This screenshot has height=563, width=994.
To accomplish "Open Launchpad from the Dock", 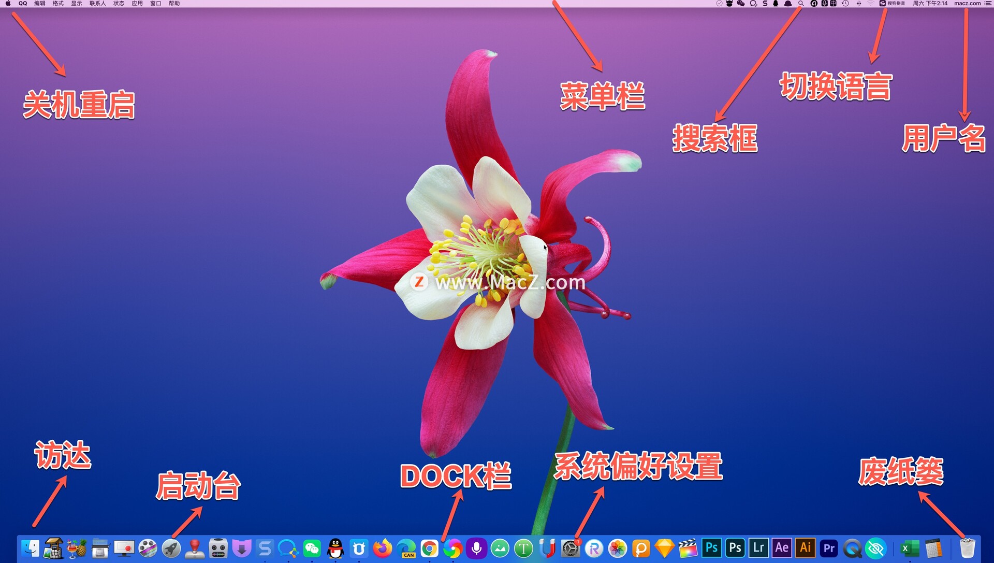I will coord(171,549).
